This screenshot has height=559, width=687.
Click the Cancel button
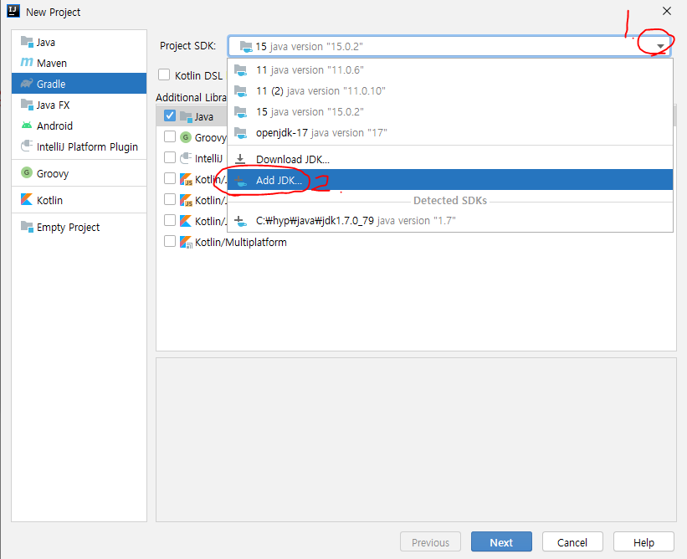click(x=572, y=542)
